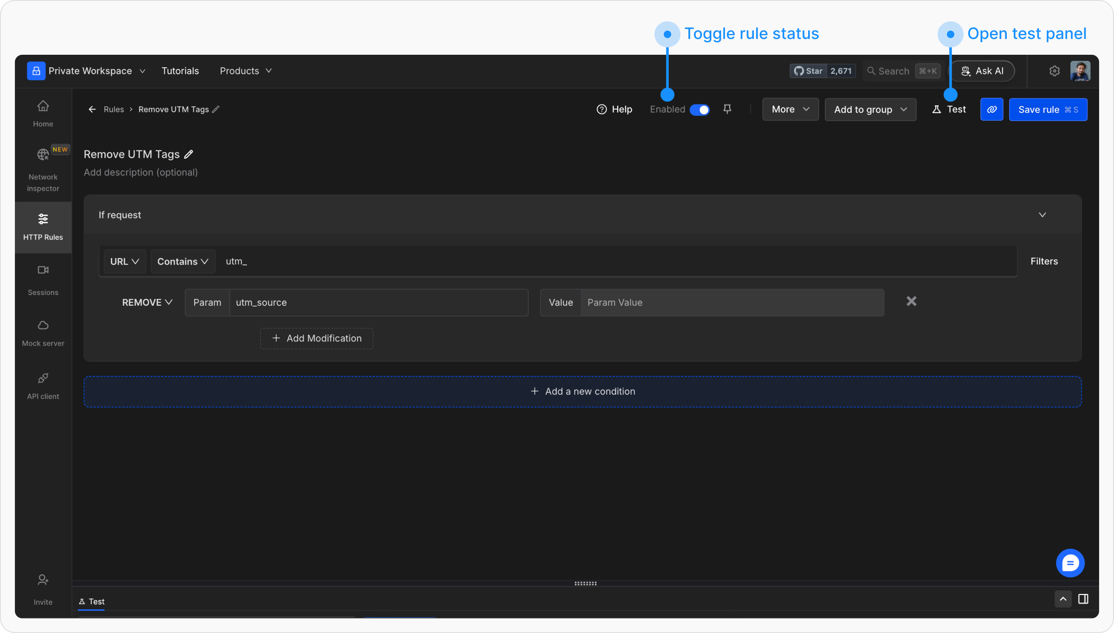
Task: Click the blue share link icon
Action: (991, 110)
